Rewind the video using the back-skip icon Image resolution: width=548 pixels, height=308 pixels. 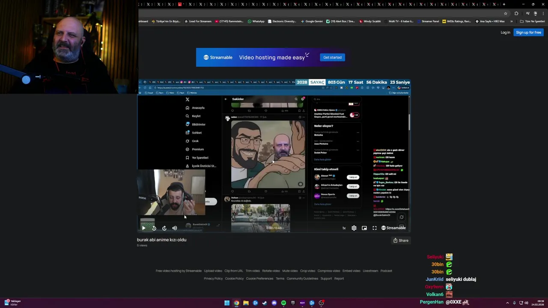point(154,228)
